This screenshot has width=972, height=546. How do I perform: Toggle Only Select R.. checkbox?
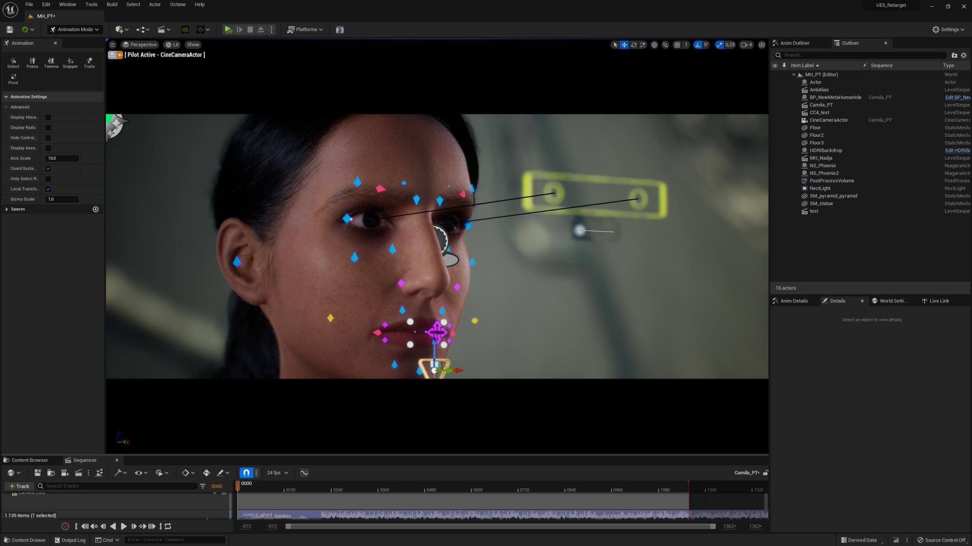pos(48,179)
